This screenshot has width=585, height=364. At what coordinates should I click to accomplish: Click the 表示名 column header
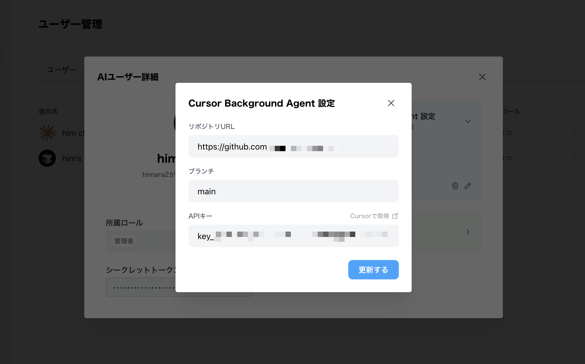pos(48,112)
